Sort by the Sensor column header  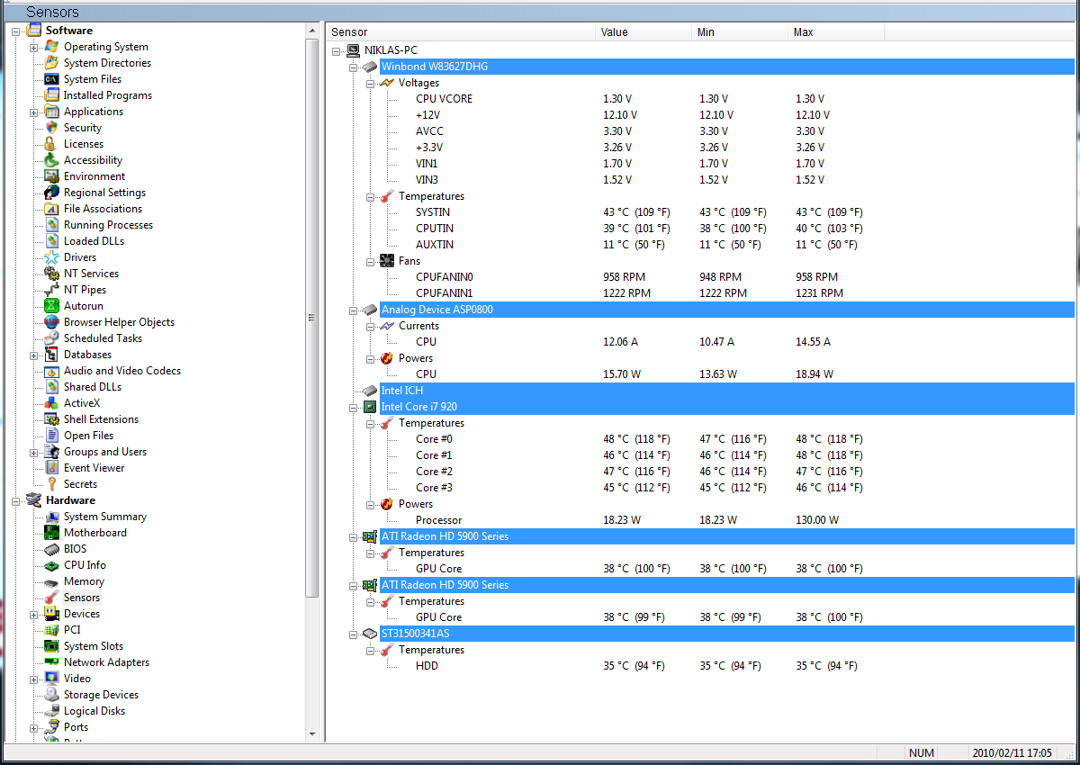(461, 32)
